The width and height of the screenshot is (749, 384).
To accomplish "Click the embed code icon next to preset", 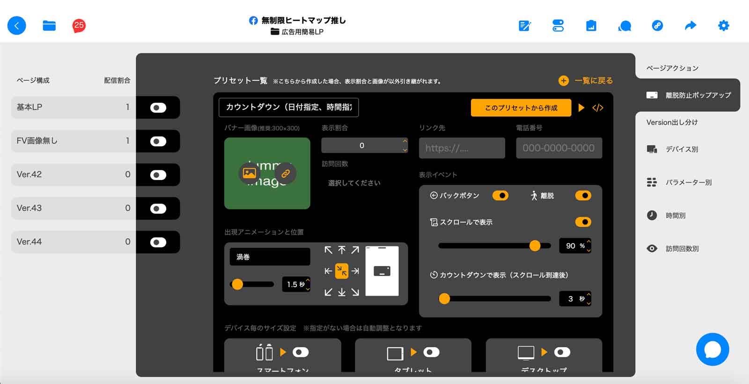I will (x=598, y=108).
